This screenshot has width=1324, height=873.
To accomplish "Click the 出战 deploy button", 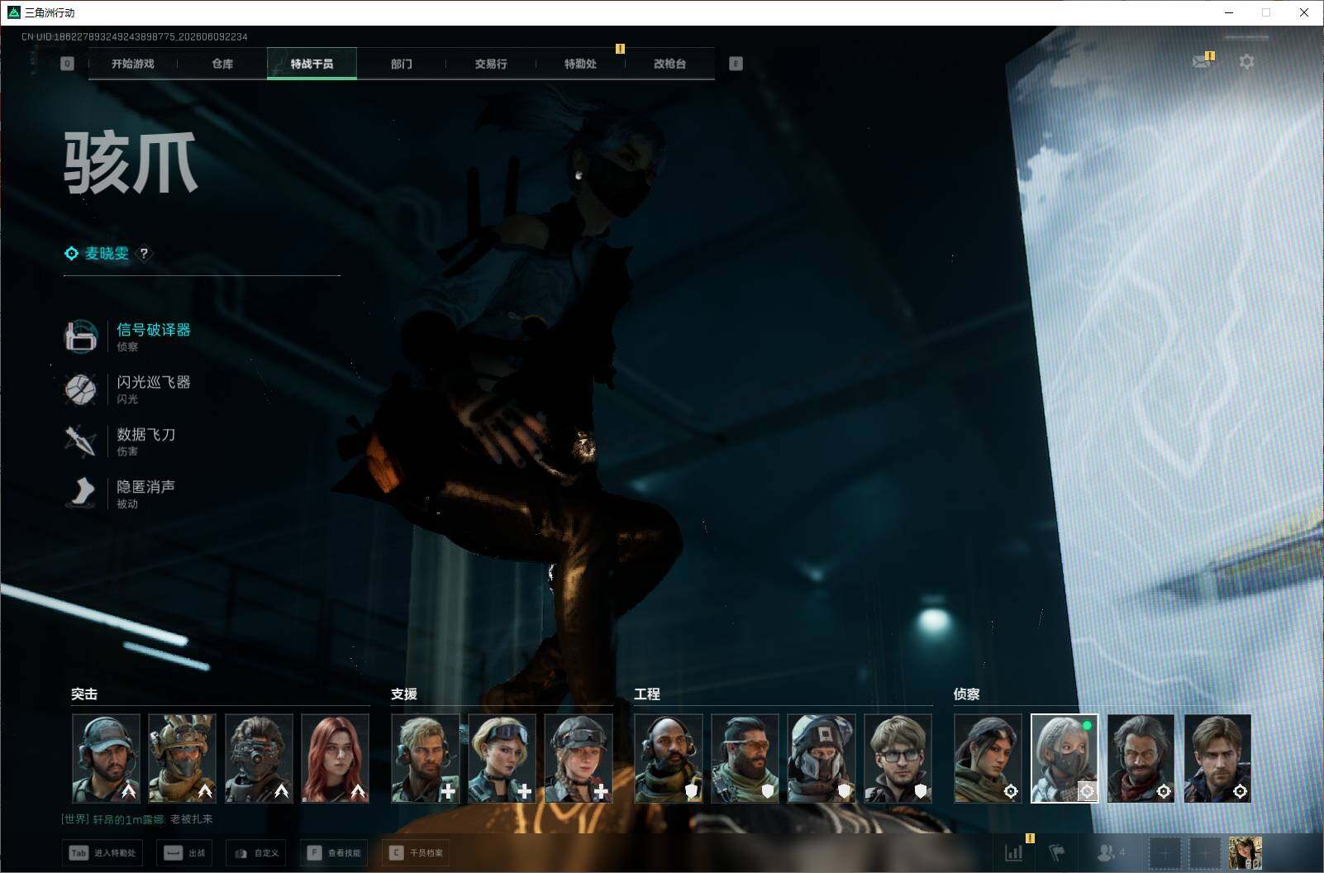I will (x=185, y=853).
